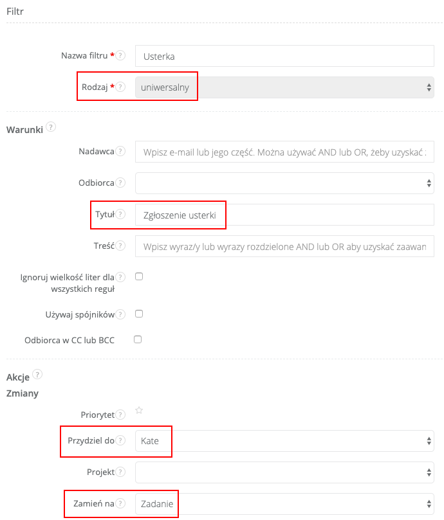The height and width of the screenshot is (520, 444).
Task: Show help for the Tytuł field
Action: point(121,215)
